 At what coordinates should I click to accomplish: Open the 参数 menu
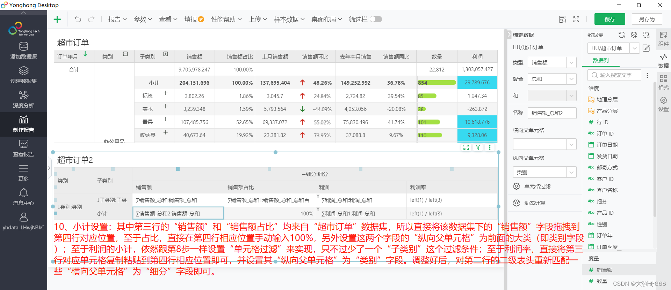143,19
